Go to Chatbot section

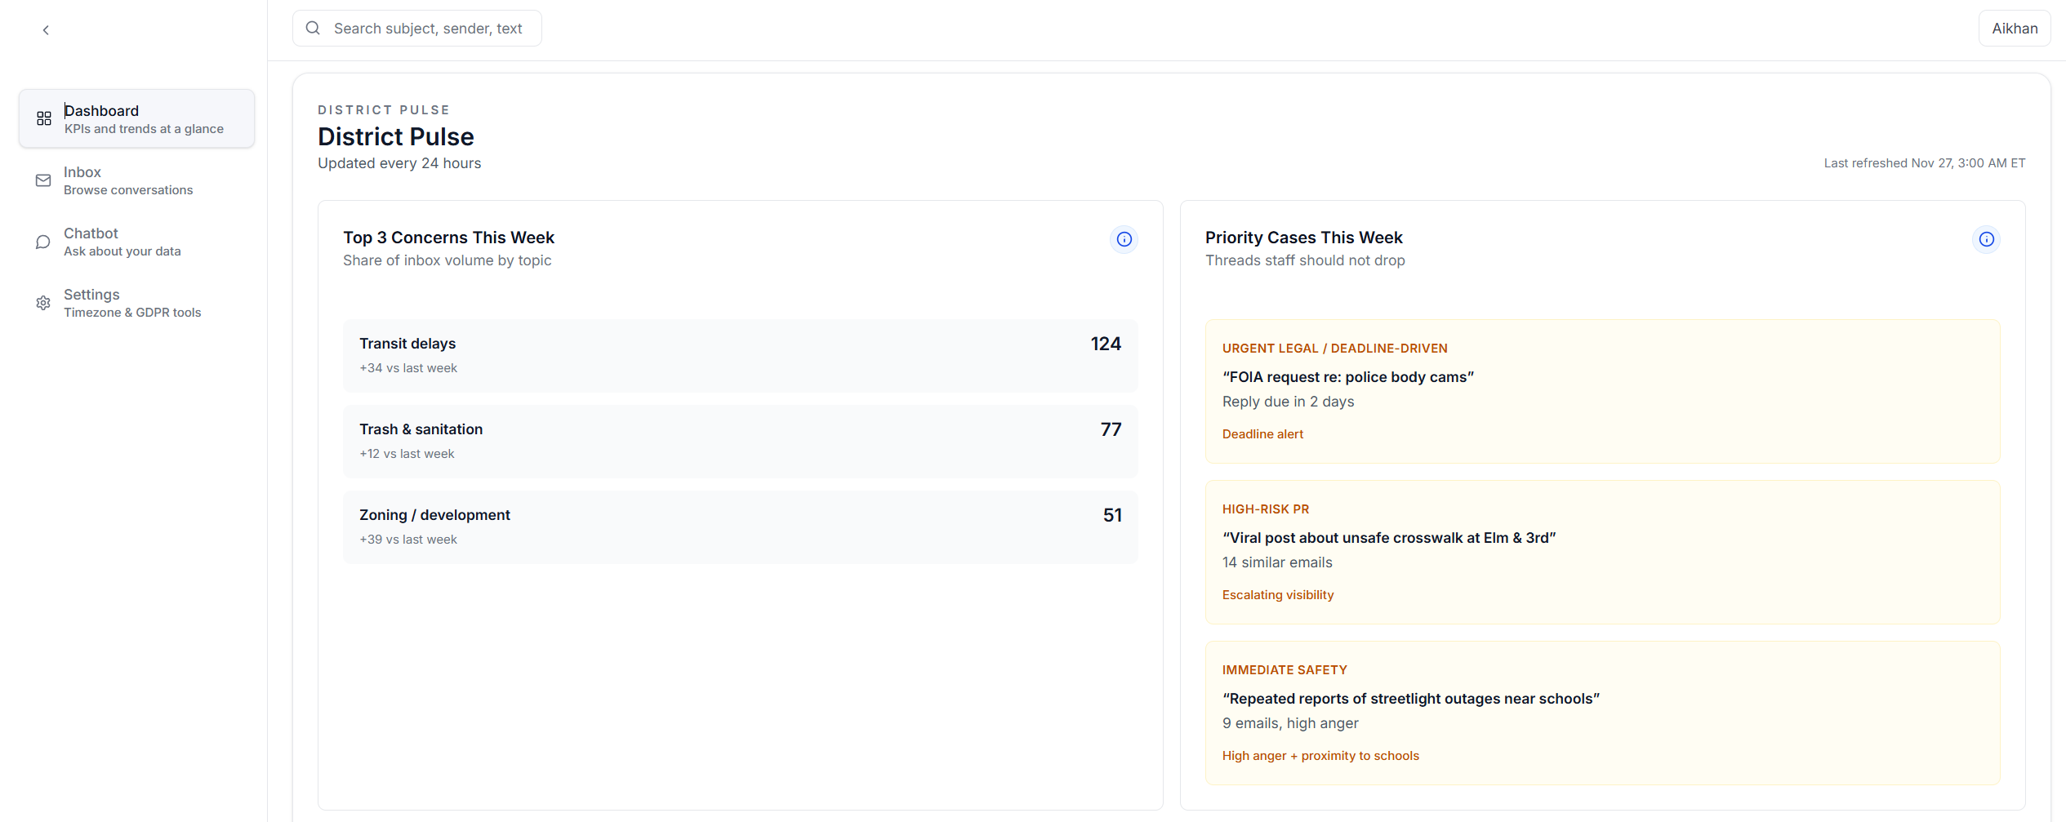pyautogui.click(x=122, y=242)
